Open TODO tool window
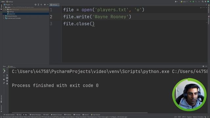The image size is (210, 118). coord(46,115)
